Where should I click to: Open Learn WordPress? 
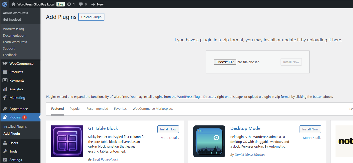(15, 42)
